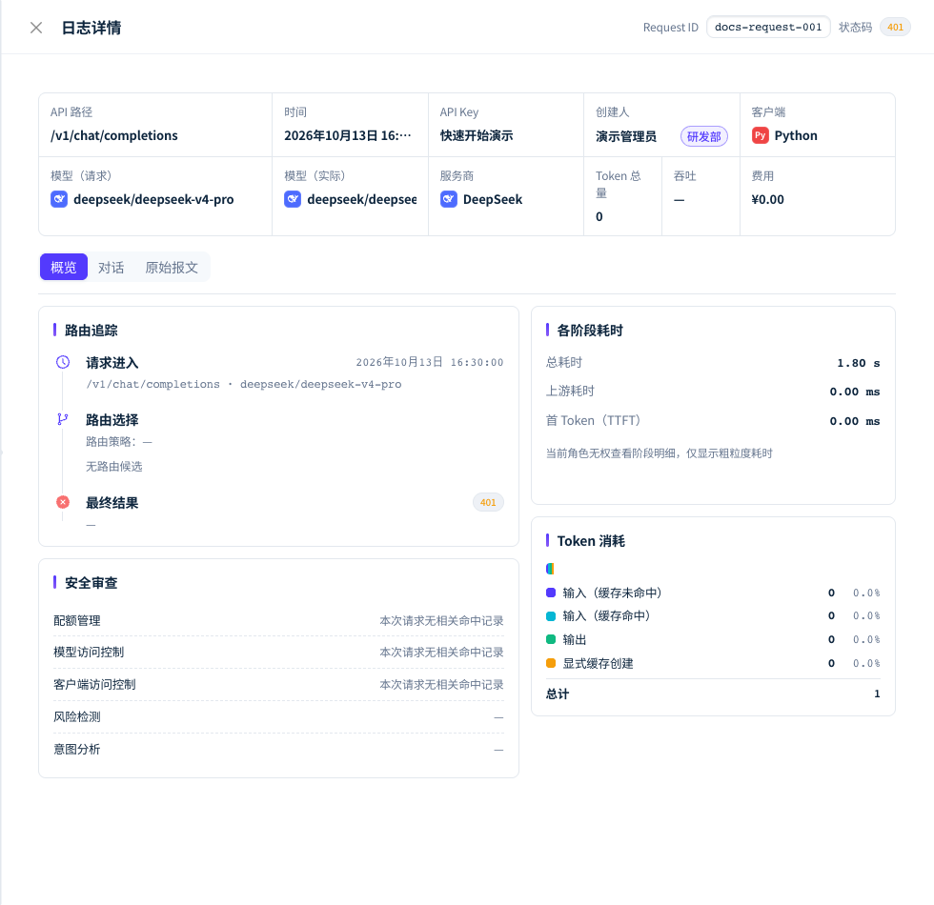Click the 总计 row in Token 消耗

713,694
